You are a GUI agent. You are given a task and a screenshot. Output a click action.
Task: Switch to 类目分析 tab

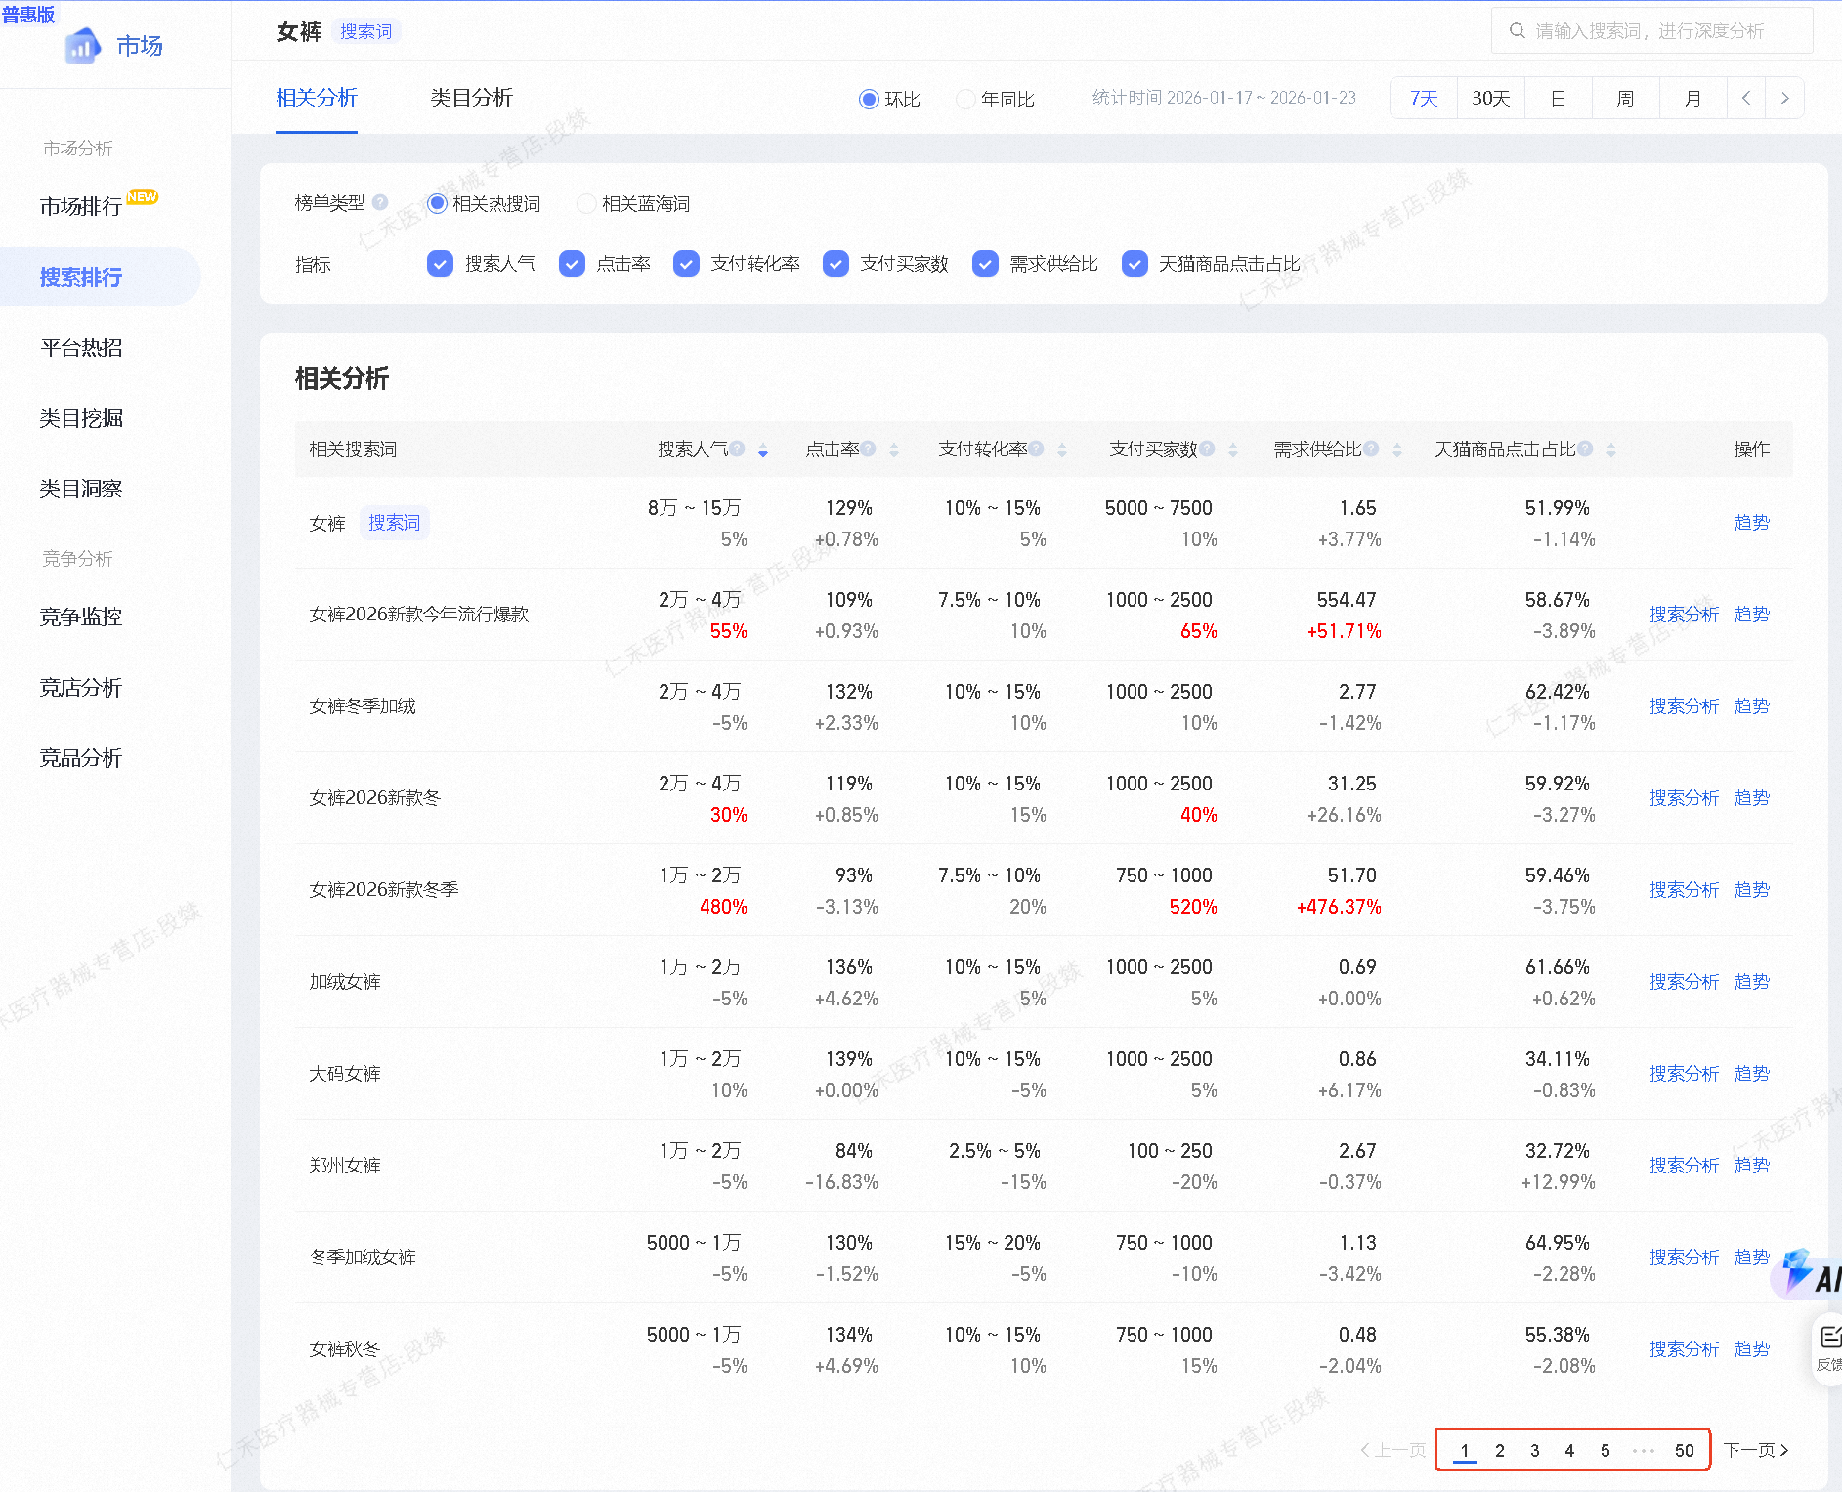pos(471,98)
